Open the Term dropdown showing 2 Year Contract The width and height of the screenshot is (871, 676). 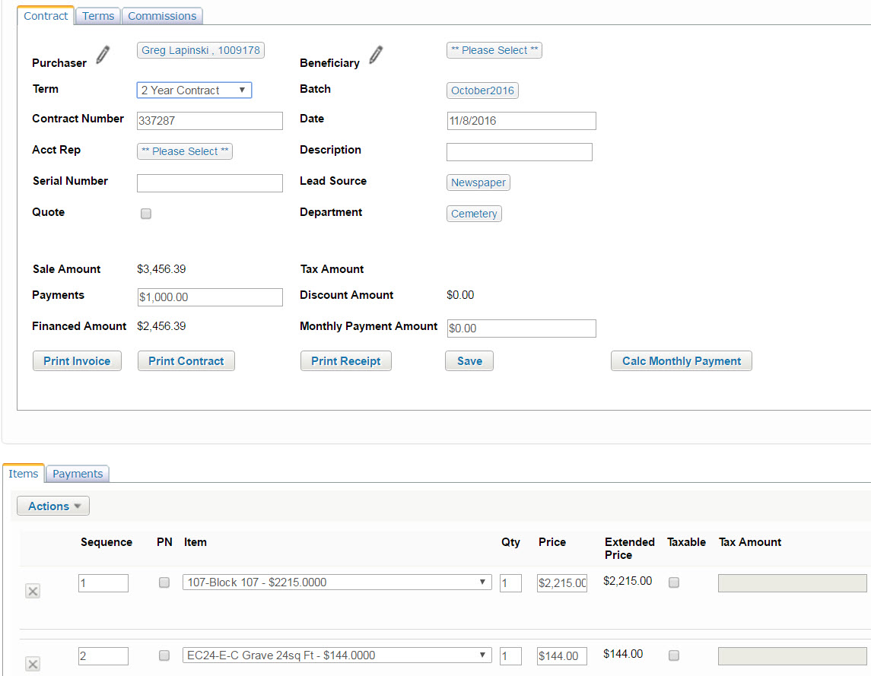(x=194, y=90)
